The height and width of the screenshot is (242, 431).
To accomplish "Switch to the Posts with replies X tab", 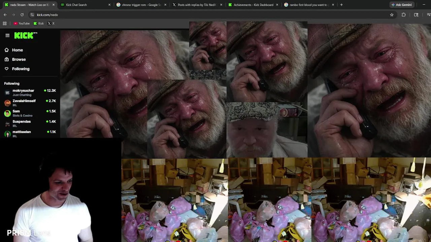I will coord(197,5).
